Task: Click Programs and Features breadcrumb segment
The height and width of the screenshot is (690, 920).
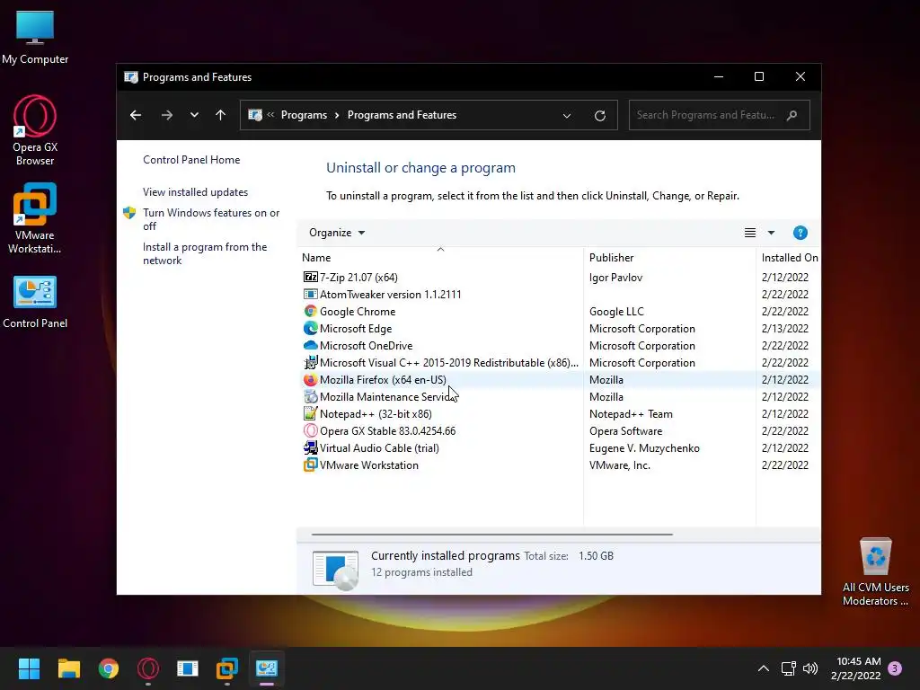Action: click(x=402, y=115)
